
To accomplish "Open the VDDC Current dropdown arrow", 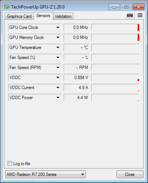I will [x=58, y=88].
